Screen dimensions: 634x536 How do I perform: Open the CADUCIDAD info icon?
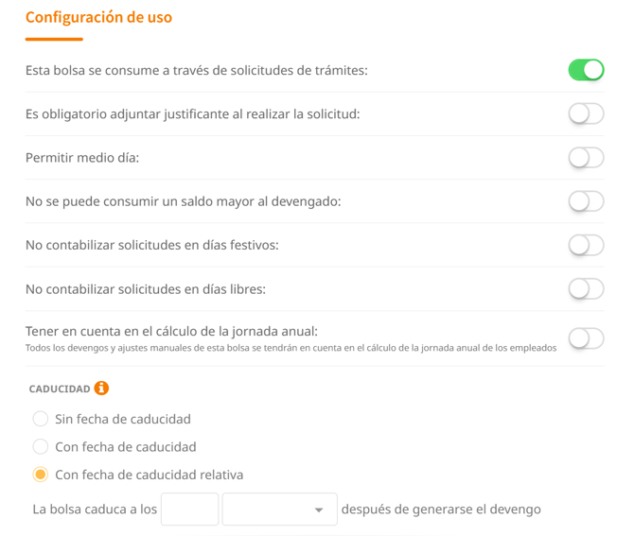(x=101, y=389)
